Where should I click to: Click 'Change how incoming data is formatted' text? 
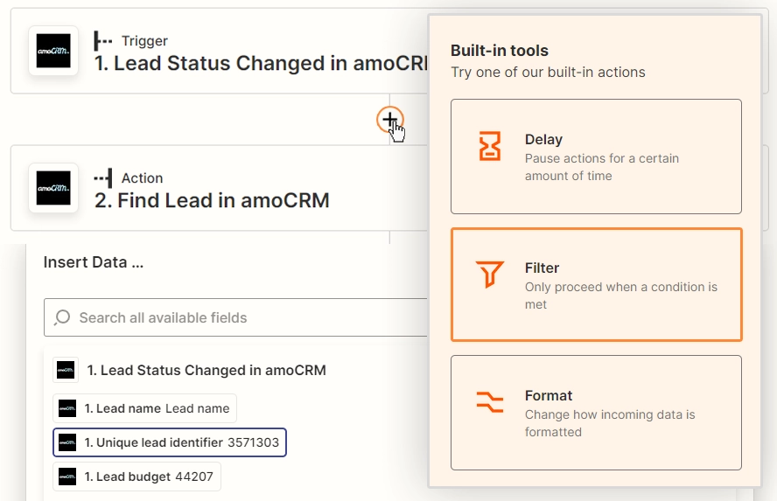click(x=610, y=423)
